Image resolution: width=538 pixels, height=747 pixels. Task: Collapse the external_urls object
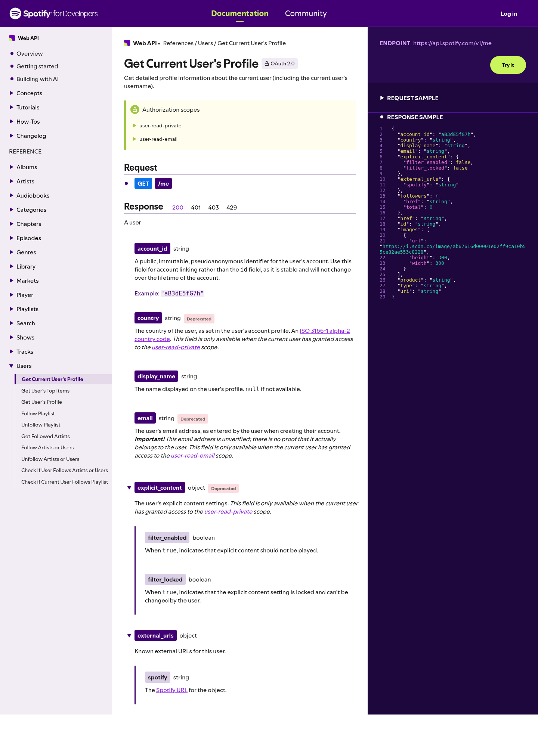coord(129,635)
